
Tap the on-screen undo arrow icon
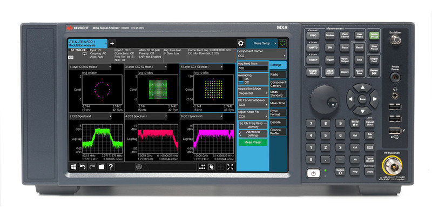[x=83, y=167]
